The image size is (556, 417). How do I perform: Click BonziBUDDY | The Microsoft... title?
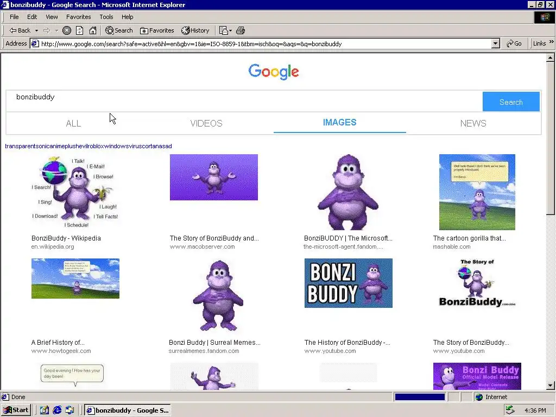[348, 238]
